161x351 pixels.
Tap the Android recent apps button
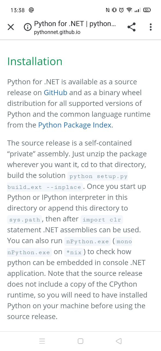point(42,341)
